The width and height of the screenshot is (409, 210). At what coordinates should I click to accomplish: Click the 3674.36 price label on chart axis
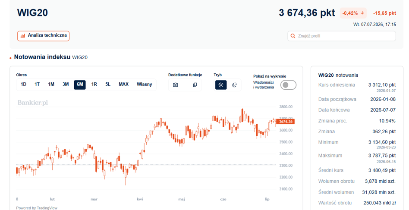(x=285, y=122)
